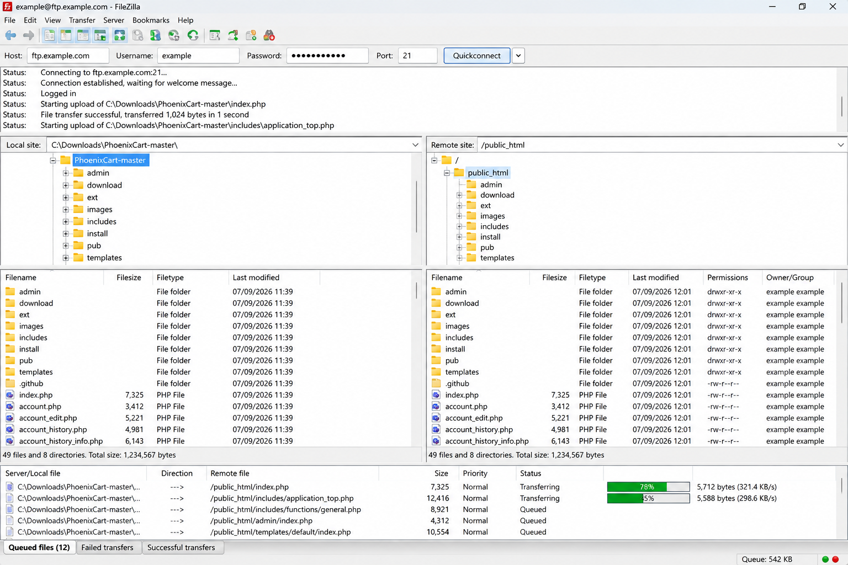Collapse the remote root slash tree node
The height and width of the screenshot is (565, 848).
434,161
